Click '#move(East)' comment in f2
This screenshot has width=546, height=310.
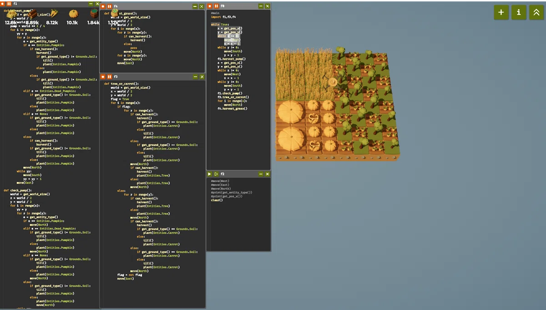tap(220, 185)
